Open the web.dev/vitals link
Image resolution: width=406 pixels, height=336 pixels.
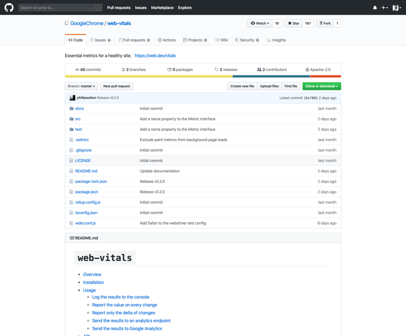tap(155, 56)
